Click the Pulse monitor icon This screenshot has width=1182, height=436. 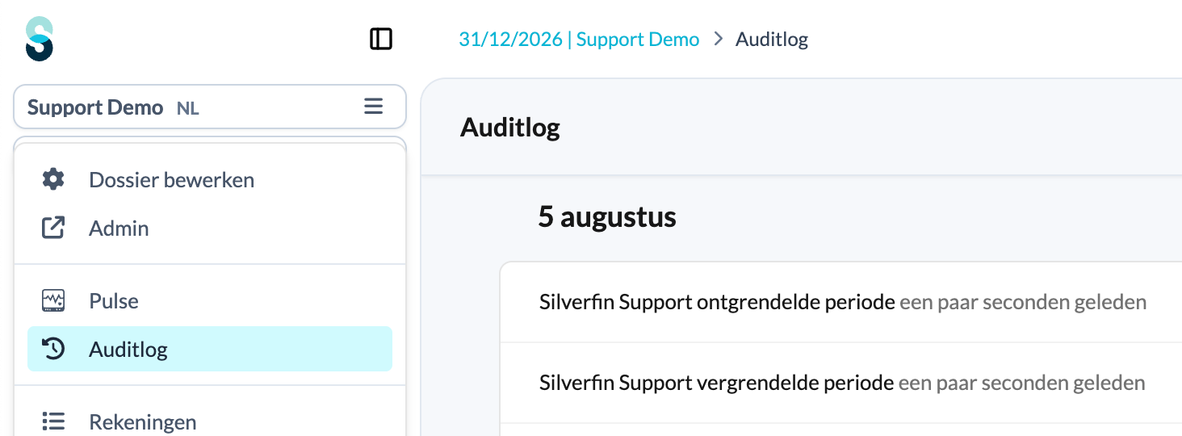click(x=53, y=301)
